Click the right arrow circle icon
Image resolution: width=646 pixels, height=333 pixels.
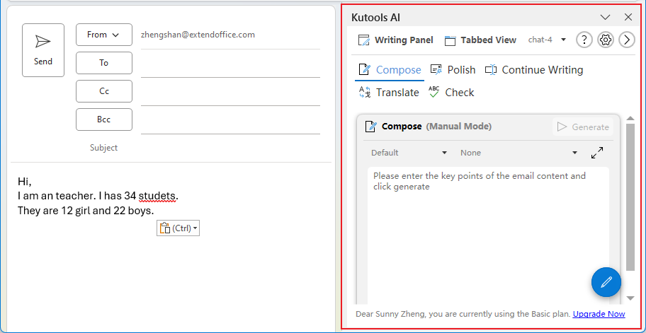(627, 40)
